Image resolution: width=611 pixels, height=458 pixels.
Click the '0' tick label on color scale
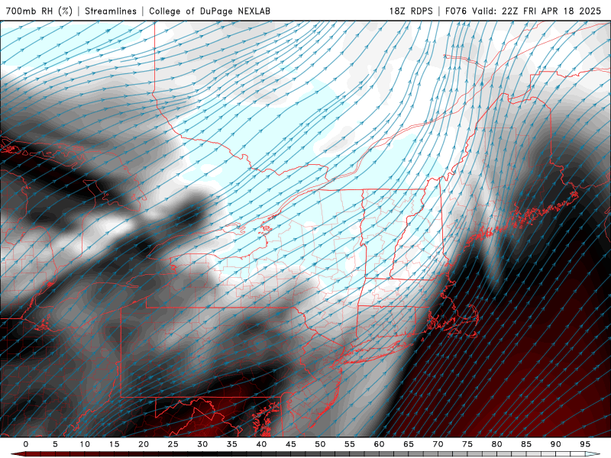coord(26,444)
